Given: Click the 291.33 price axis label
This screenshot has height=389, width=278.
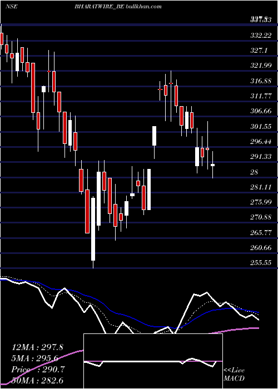Looking at the screenshot, I should coord(261,157).
